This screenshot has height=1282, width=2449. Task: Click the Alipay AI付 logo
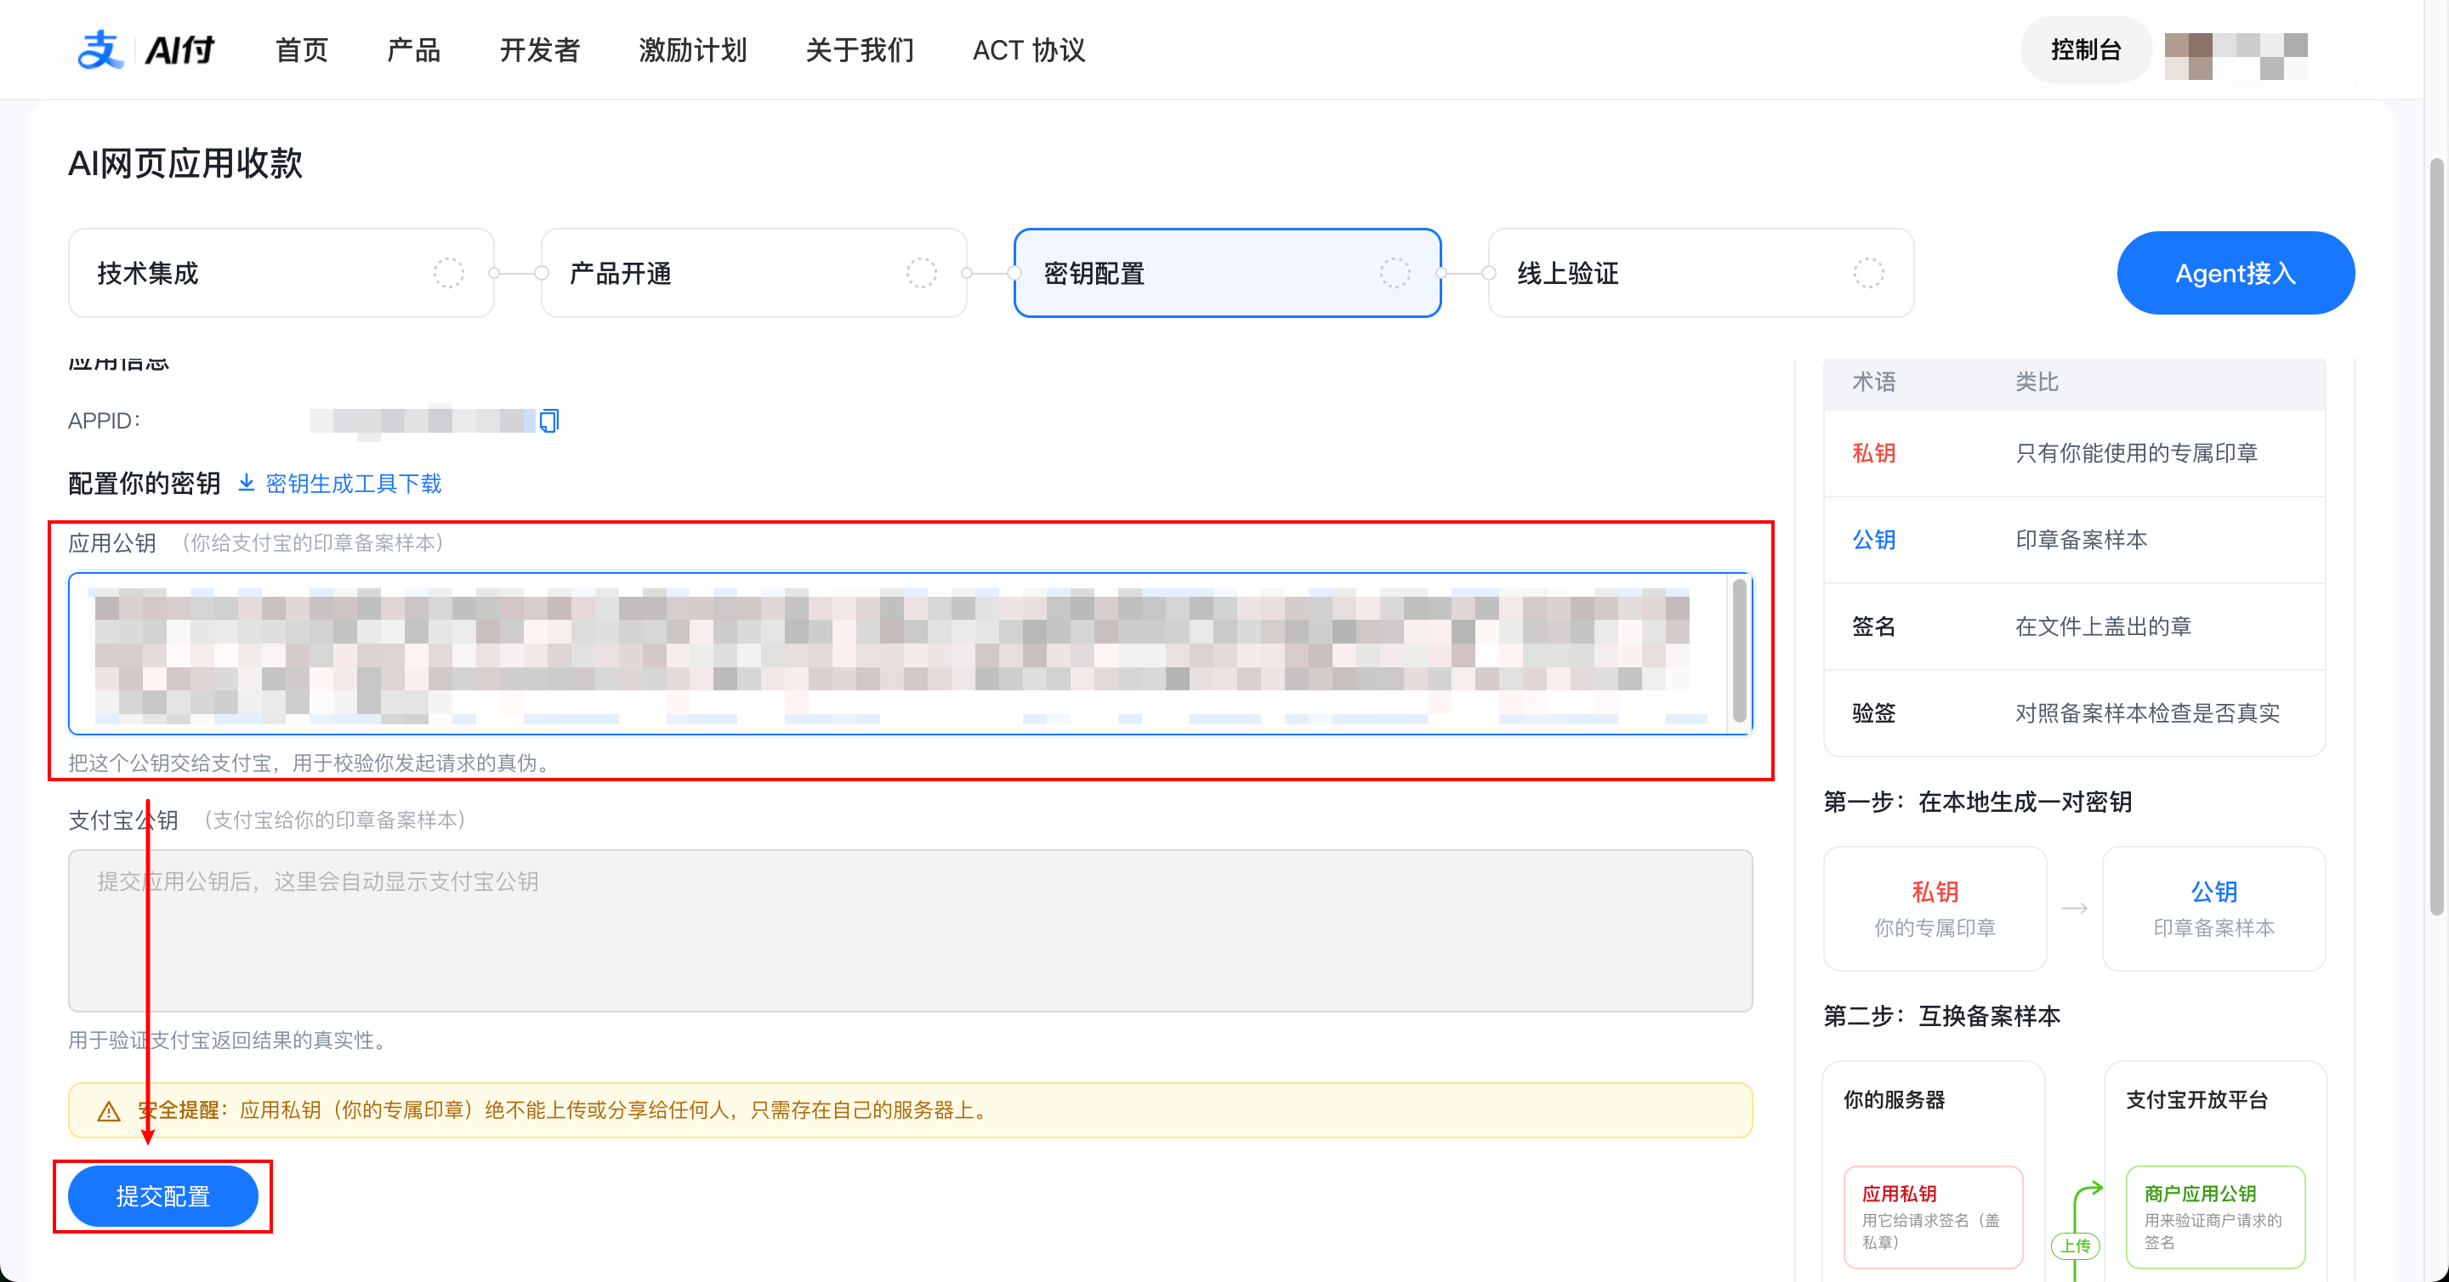coord(145,49)
